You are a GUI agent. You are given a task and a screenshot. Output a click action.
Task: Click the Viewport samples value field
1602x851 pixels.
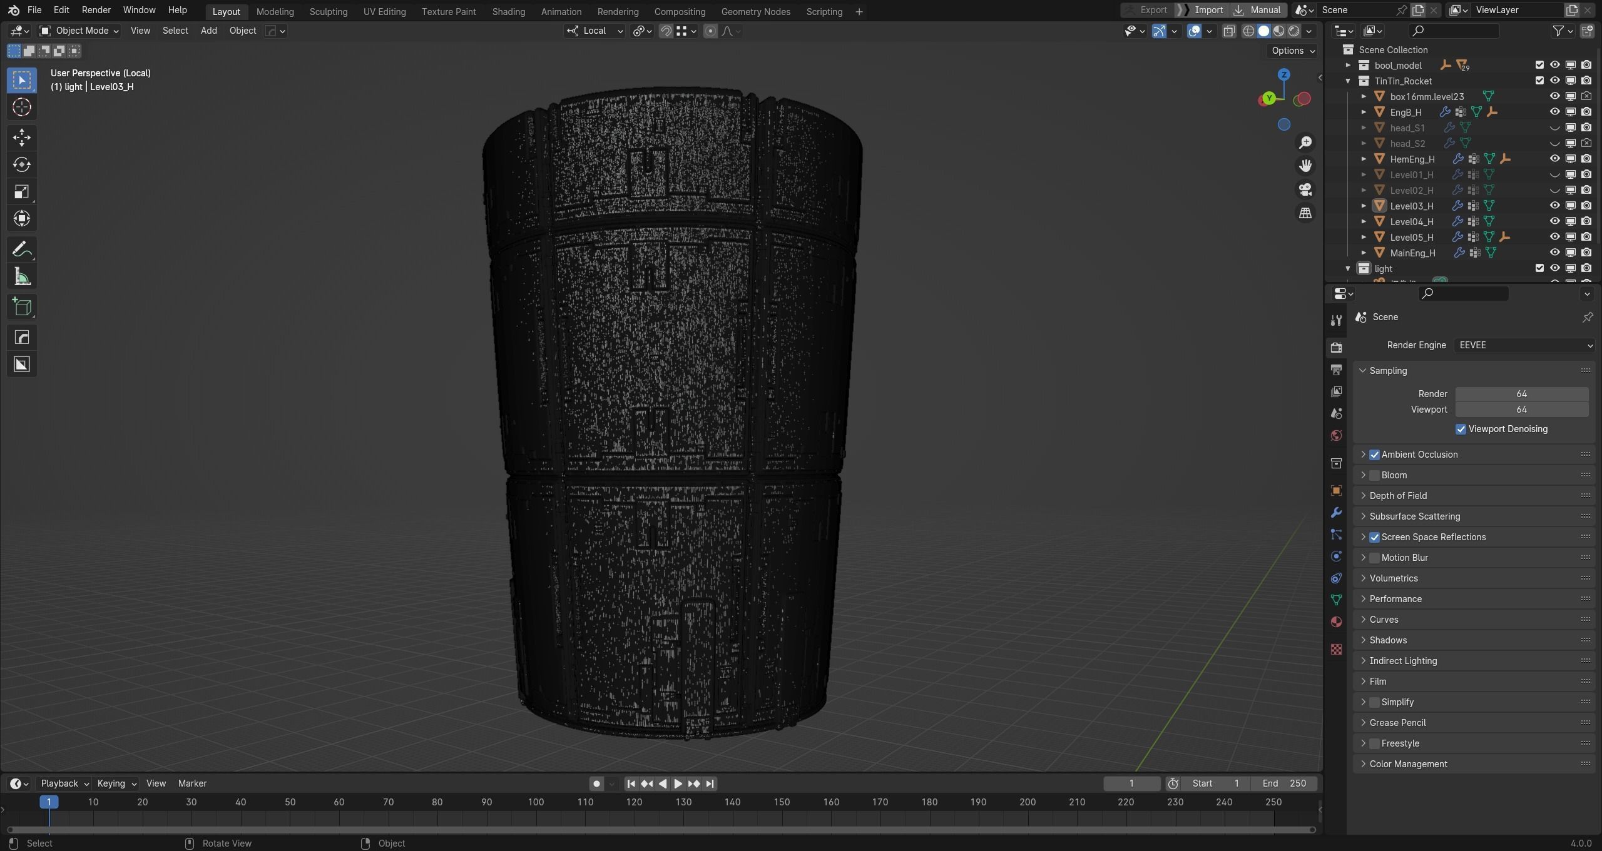click(x=1521, y=410)
